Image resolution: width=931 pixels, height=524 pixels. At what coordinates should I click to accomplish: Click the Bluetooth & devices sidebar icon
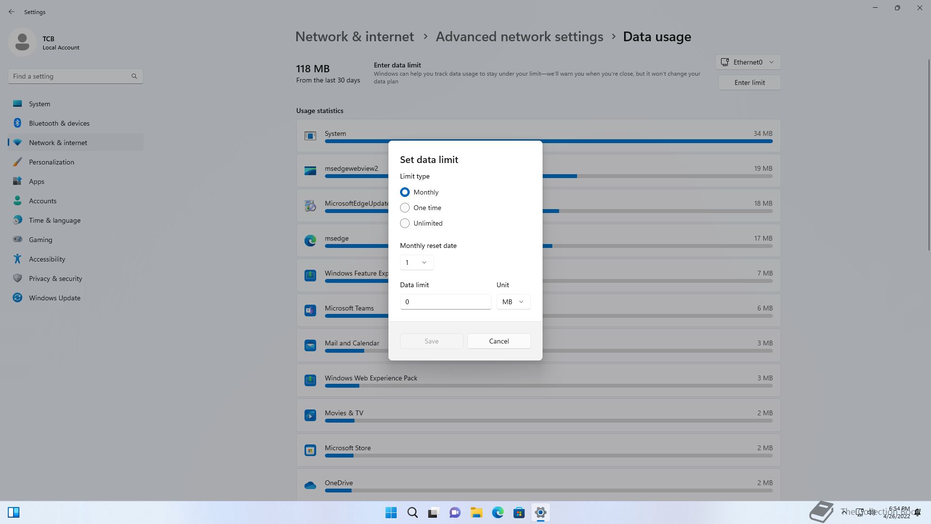point(17,123)
